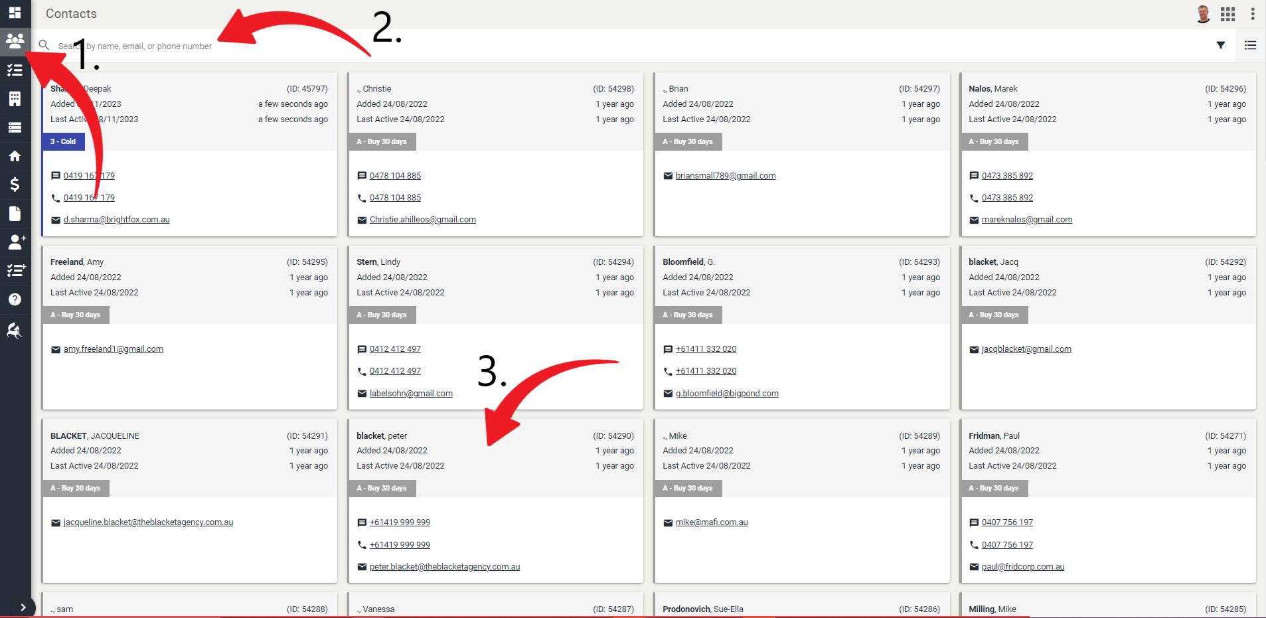Click the search magnifier icon
Image resolution: width=1266 pixels, height=618 pixels.
pos(43,44)
